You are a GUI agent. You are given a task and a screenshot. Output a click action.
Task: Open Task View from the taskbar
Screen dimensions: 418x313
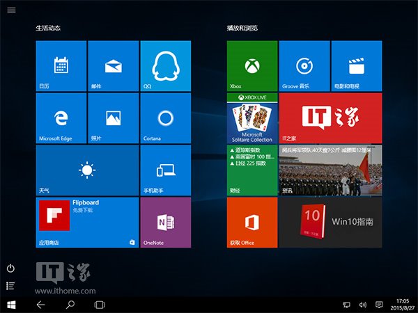point(99,305)
